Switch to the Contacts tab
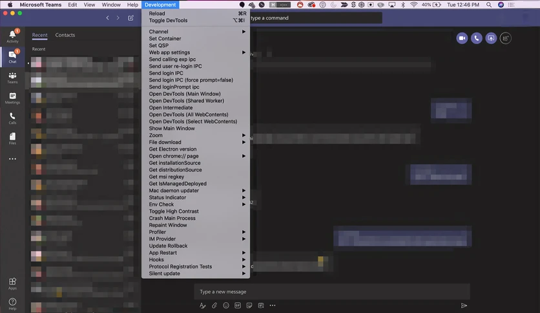This screenshot has width=540, height=313. click(65, 35)
